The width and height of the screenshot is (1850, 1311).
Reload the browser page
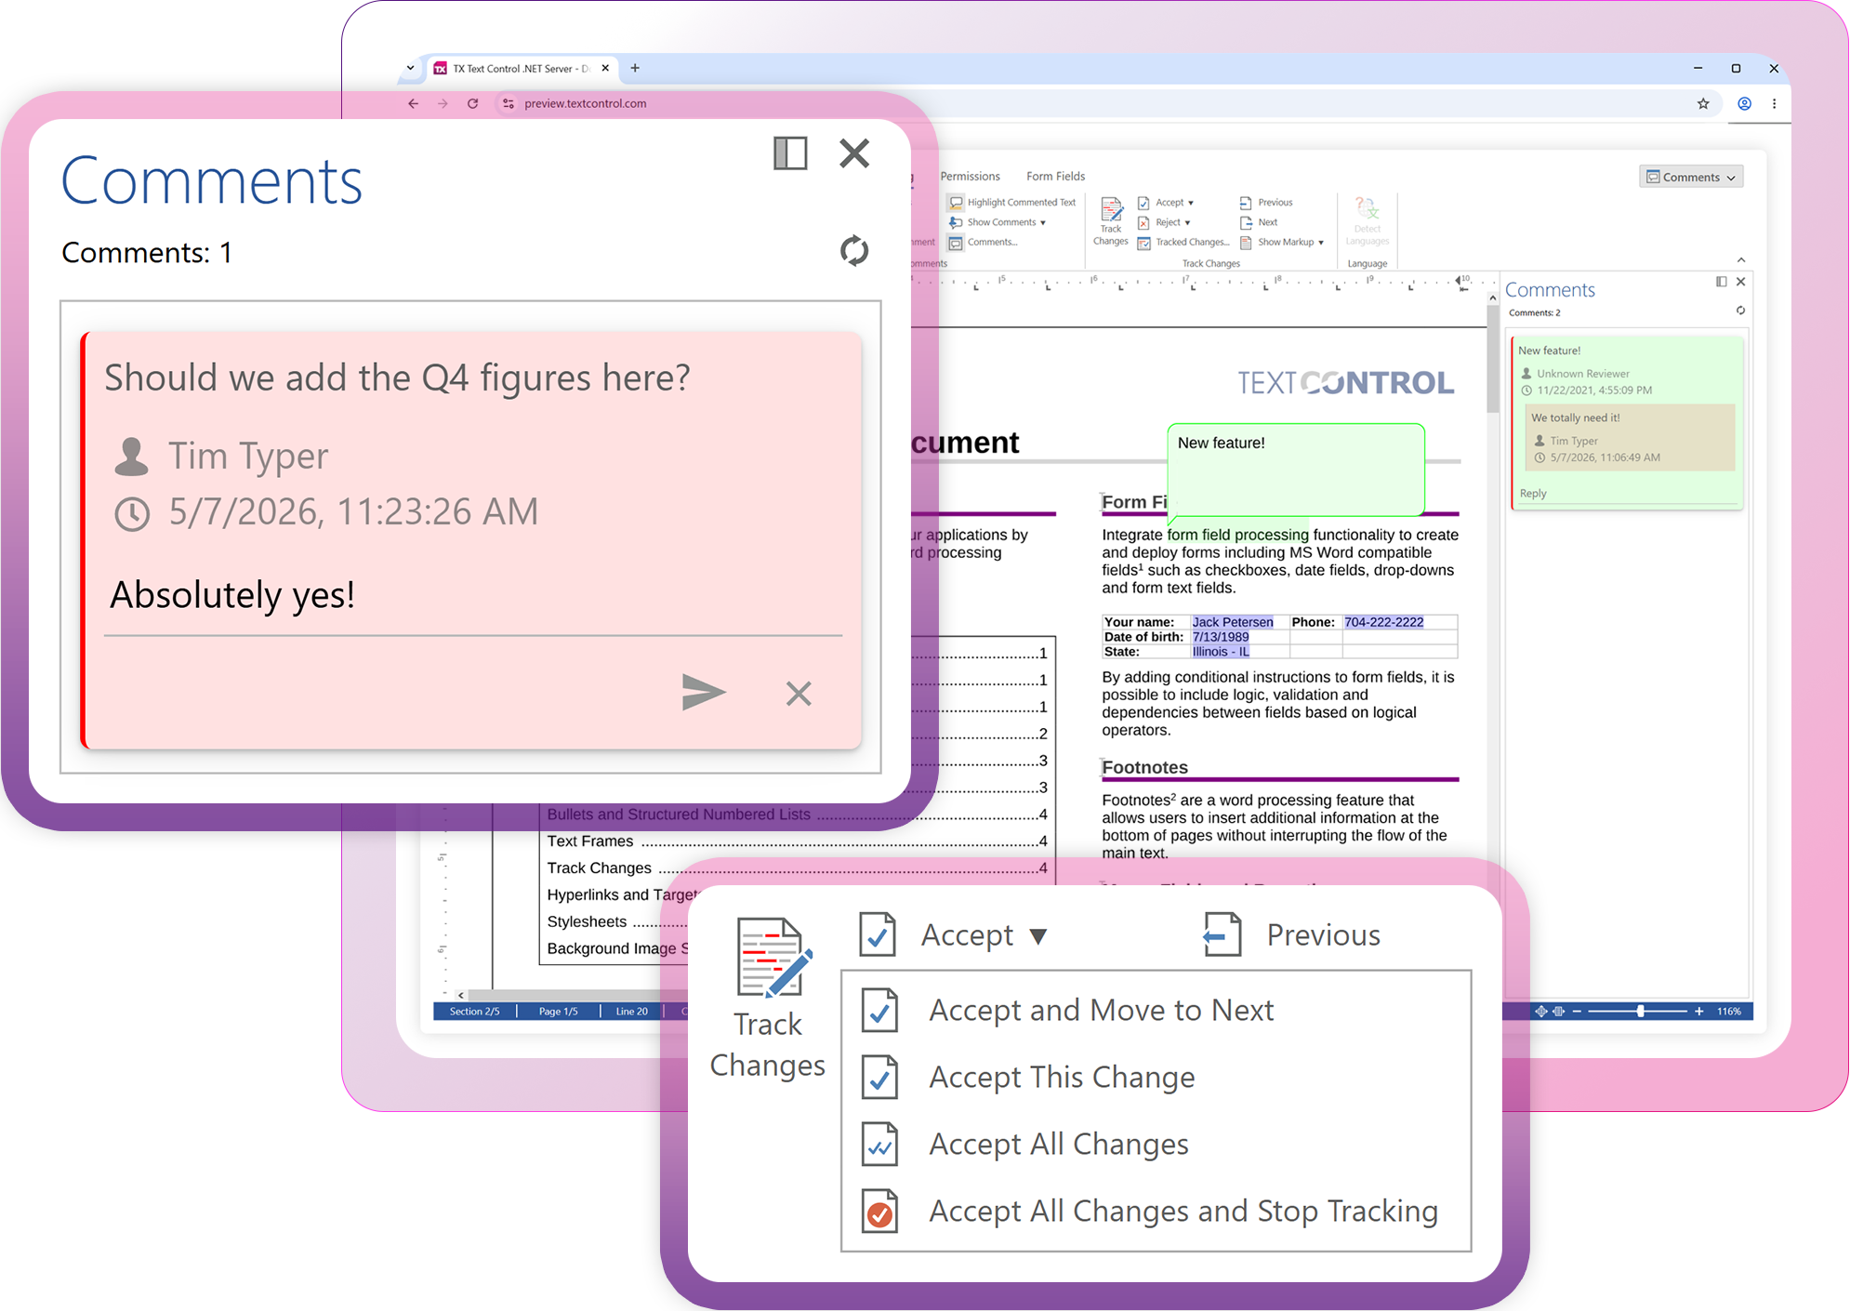point(472,104)
